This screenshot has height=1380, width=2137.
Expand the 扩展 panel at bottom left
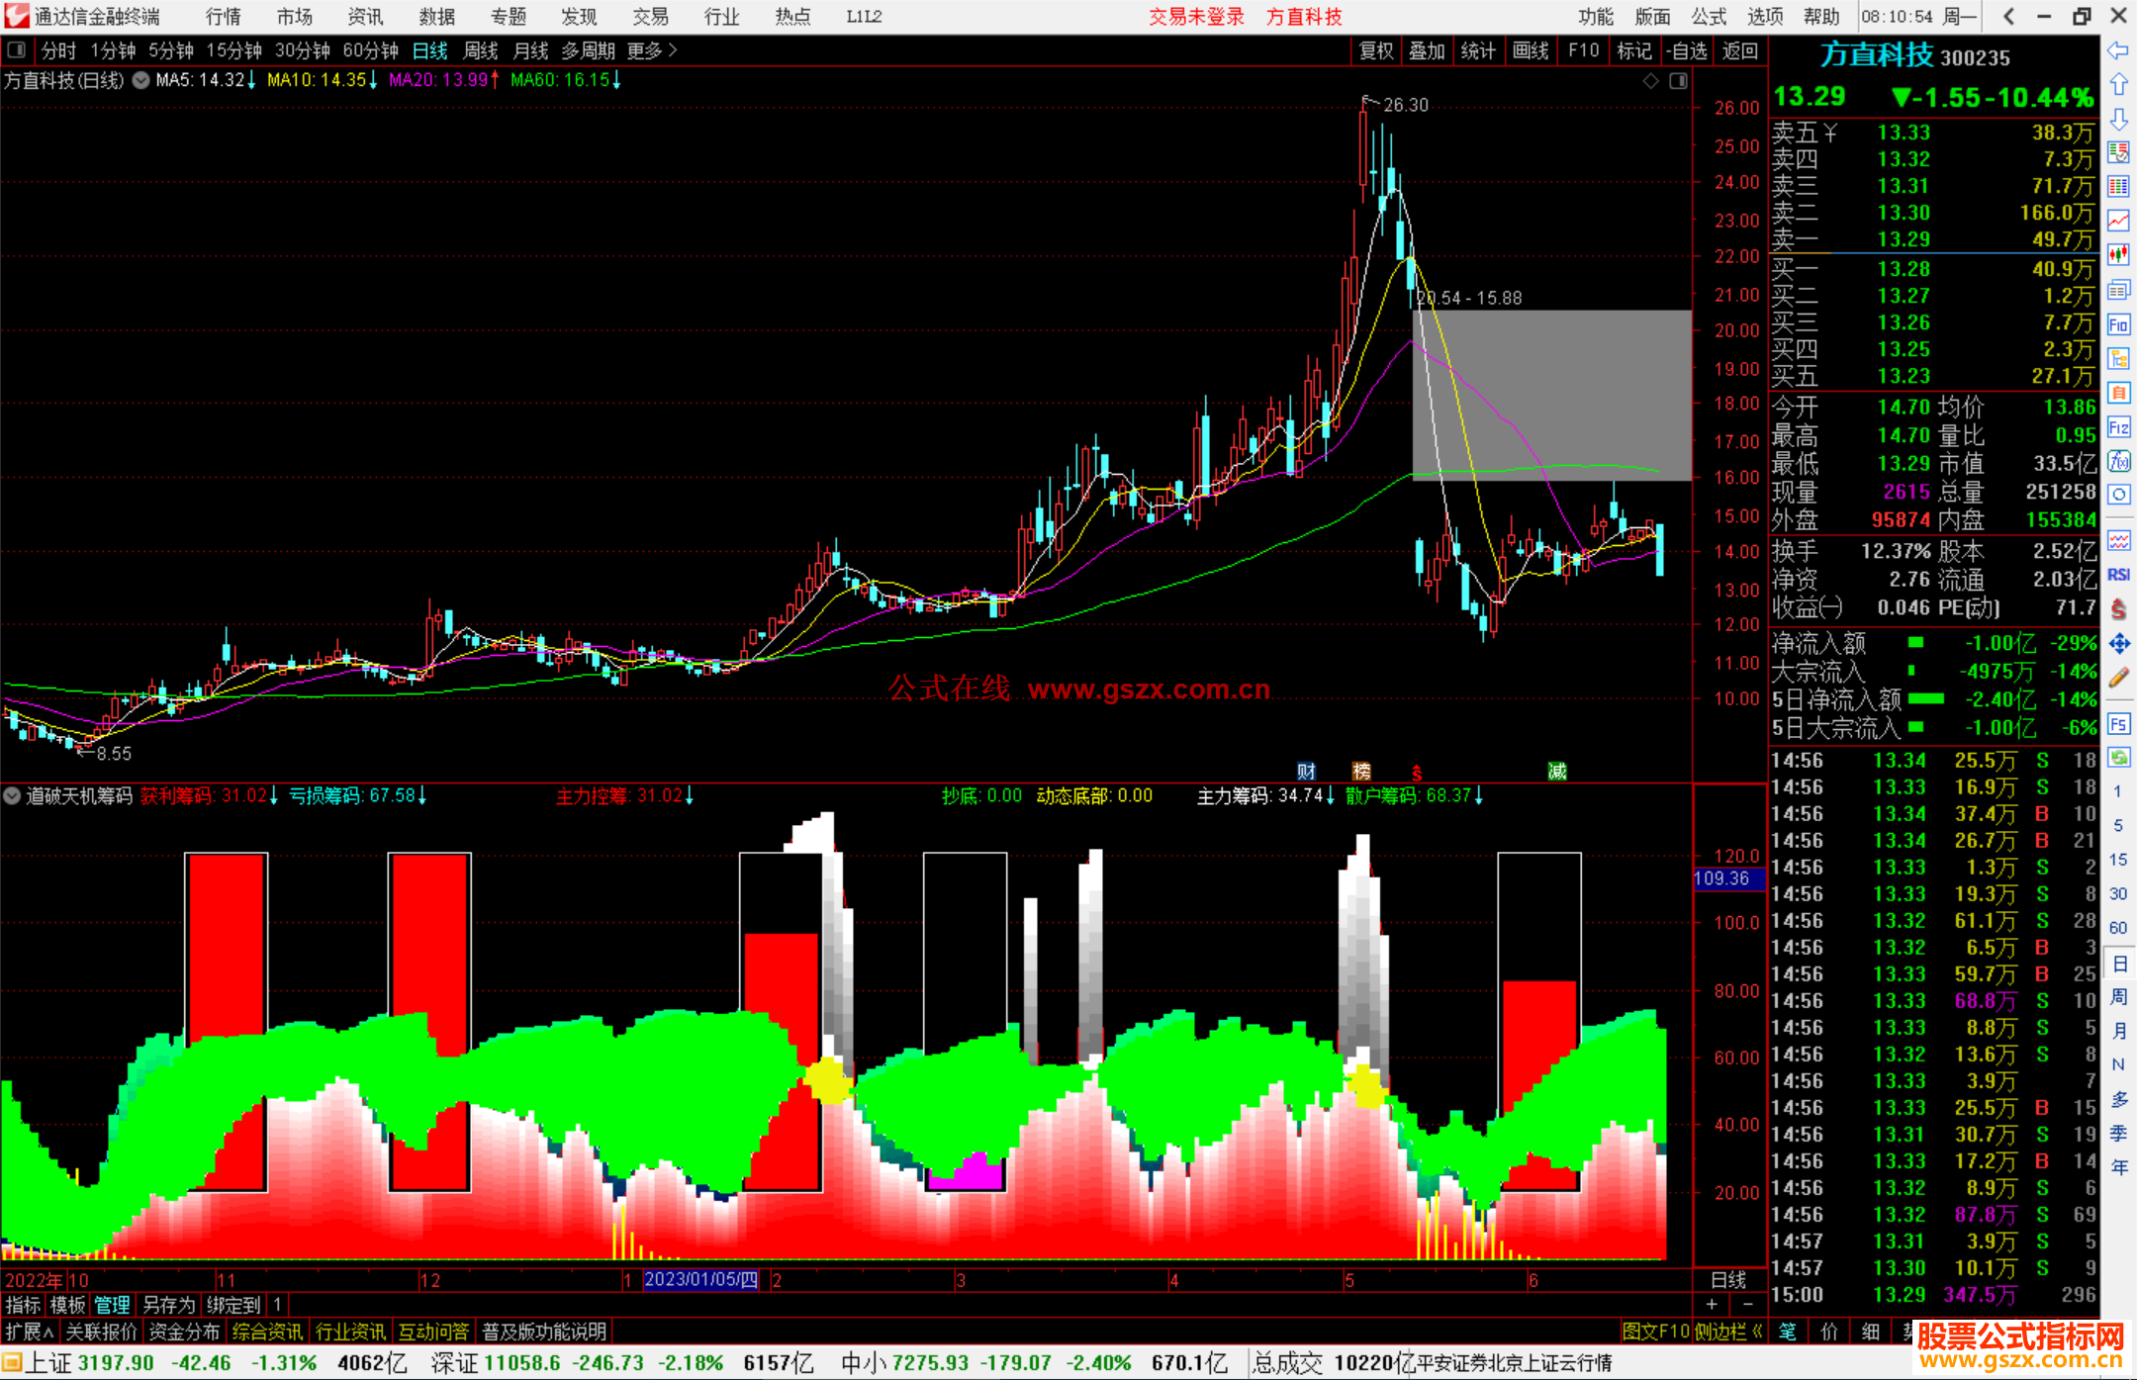coord(29,1332)
